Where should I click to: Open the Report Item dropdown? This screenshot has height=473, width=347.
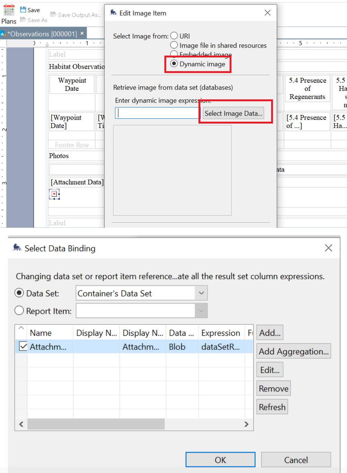click(201, 311)
